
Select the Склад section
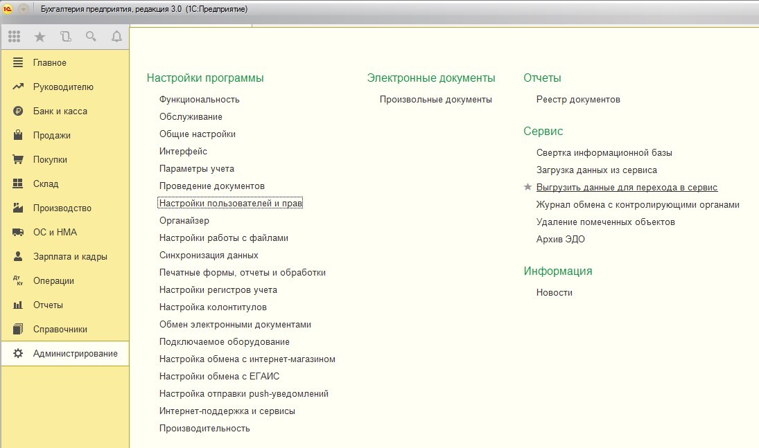[46, 184]
